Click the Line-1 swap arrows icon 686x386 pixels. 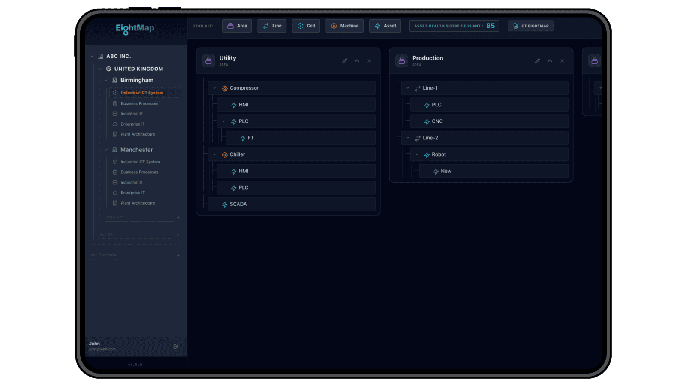(418, 88)
